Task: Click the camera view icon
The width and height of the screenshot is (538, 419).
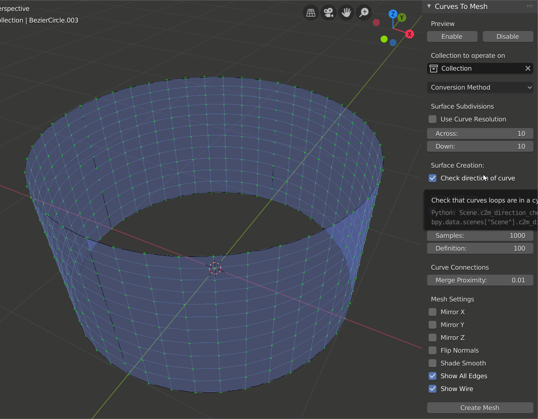Action: [328, 12]
